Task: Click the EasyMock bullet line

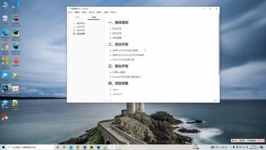Action: point(126,77)
